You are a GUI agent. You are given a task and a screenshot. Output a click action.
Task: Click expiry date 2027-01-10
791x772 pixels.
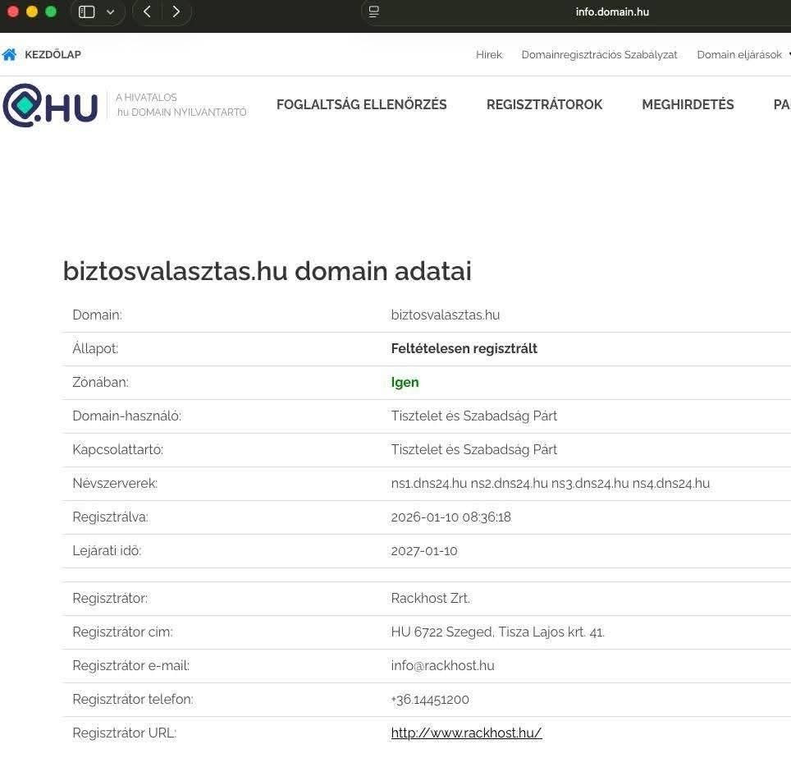(x=423, y=551)
